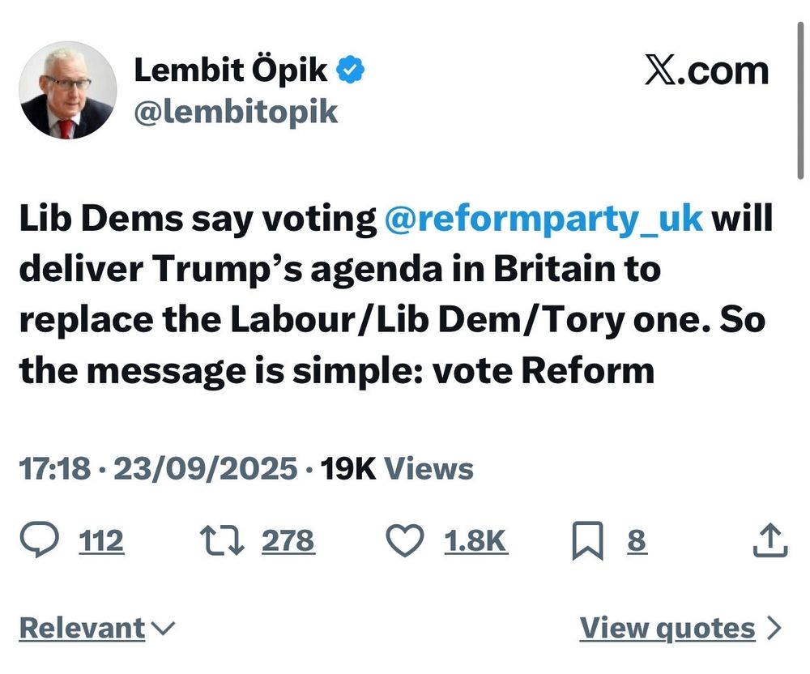This screenshot has width=810, height=674.
Task: Click the 278 reposts count
Action: 288,541
